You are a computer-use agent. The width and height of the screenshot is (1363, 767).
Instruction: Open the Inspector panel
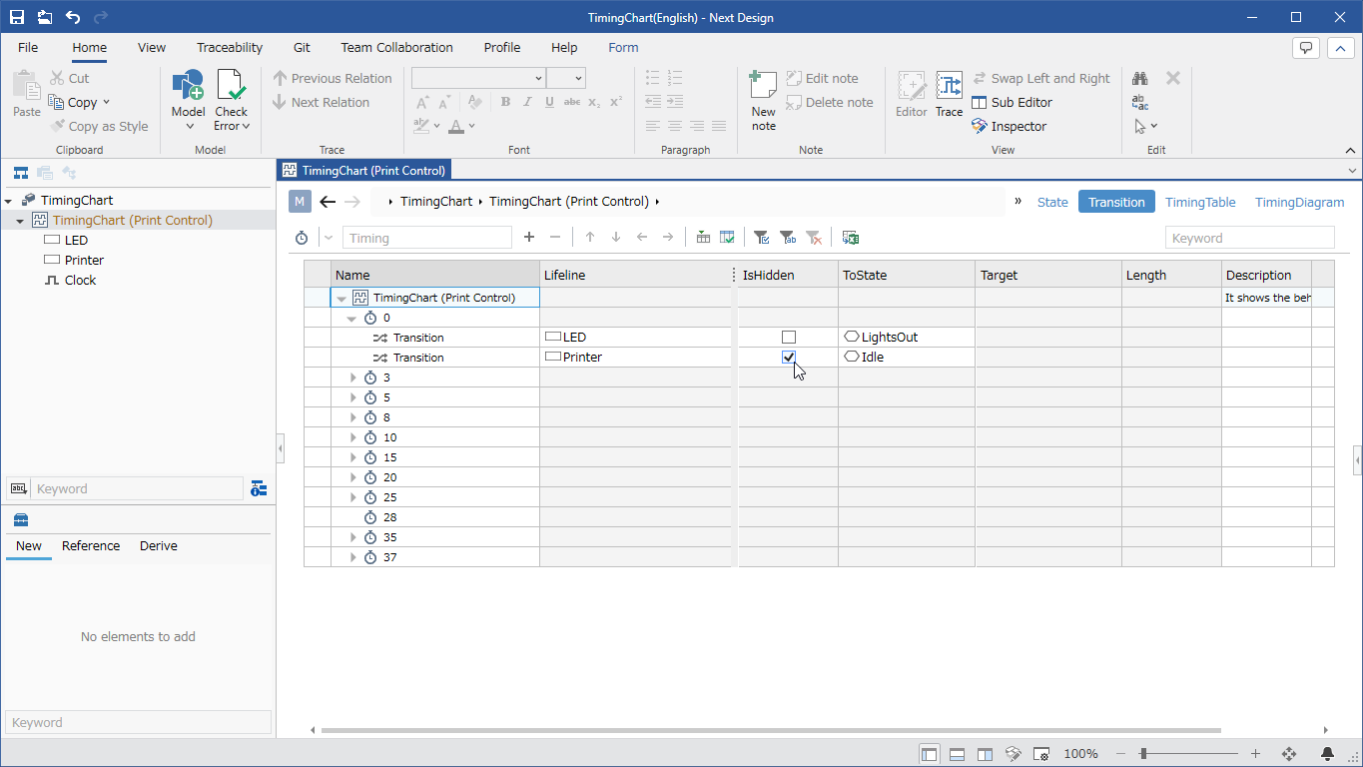click(1010, 126)
